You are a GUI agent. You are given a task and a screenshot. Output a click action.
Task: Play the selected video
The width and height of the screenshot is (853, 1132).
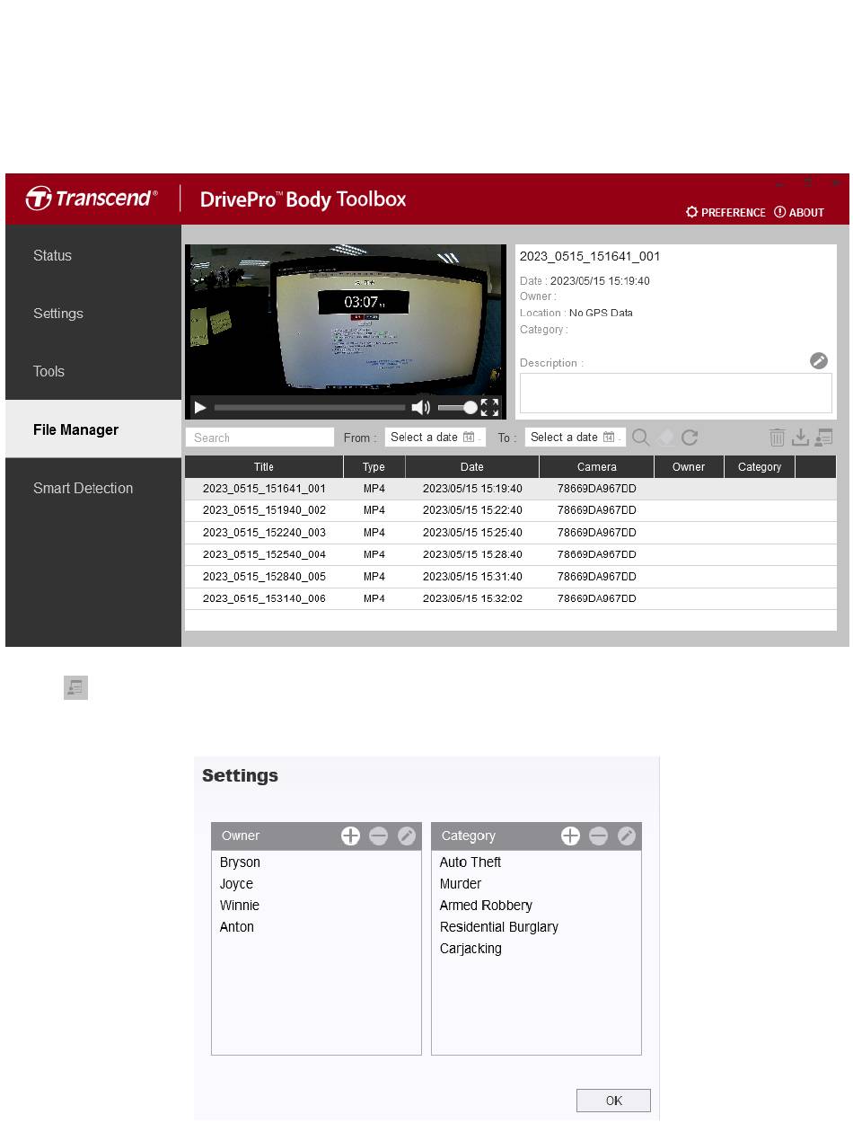coord(200,408)
